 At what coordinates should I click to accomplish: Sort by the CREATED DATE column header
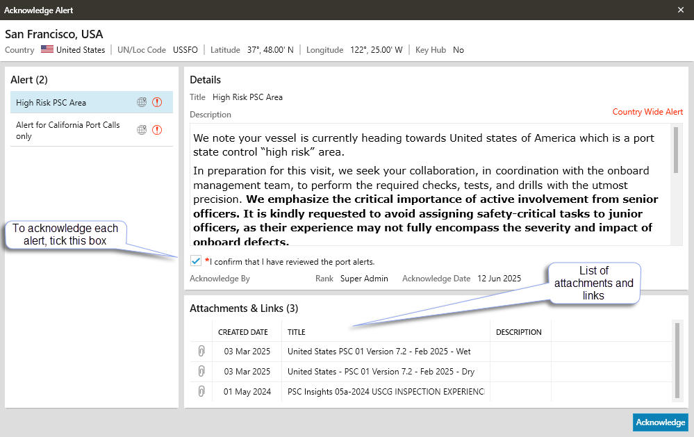243,332
